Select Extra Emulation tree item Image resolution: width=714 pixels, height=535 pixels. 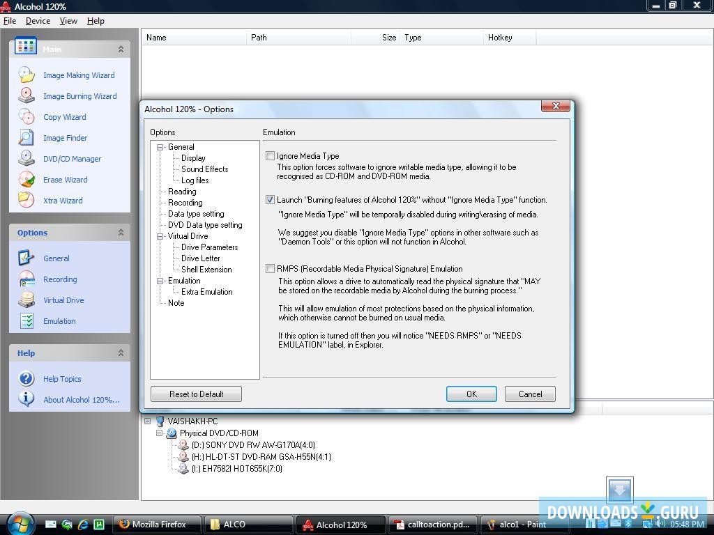coord(206,292)
